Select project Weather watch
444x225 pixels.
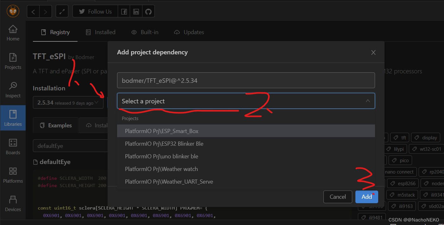[246, 169]
